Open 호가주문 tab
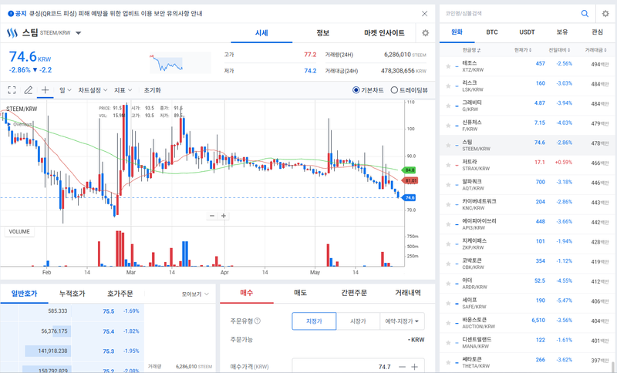This screenshot has height=373, width=617. pyautogui.click(x=120, y=293)
